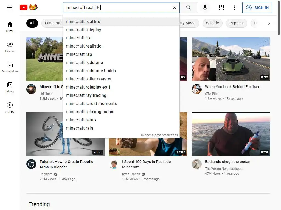Click the page vertical scrollbar
281x210 pixels.
point(279,18)
